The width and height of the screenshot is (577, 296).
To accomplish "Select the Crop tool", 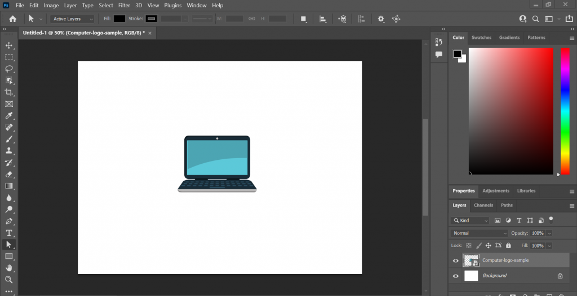I will [x=9, y=92].
